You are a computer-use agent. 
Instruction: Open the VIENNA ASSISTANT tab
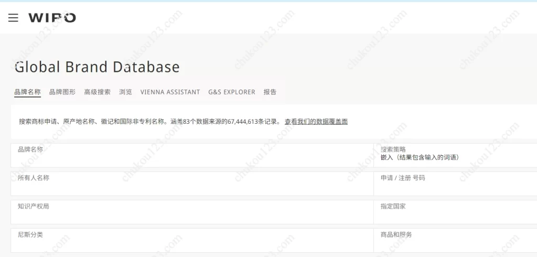(170, 92)
